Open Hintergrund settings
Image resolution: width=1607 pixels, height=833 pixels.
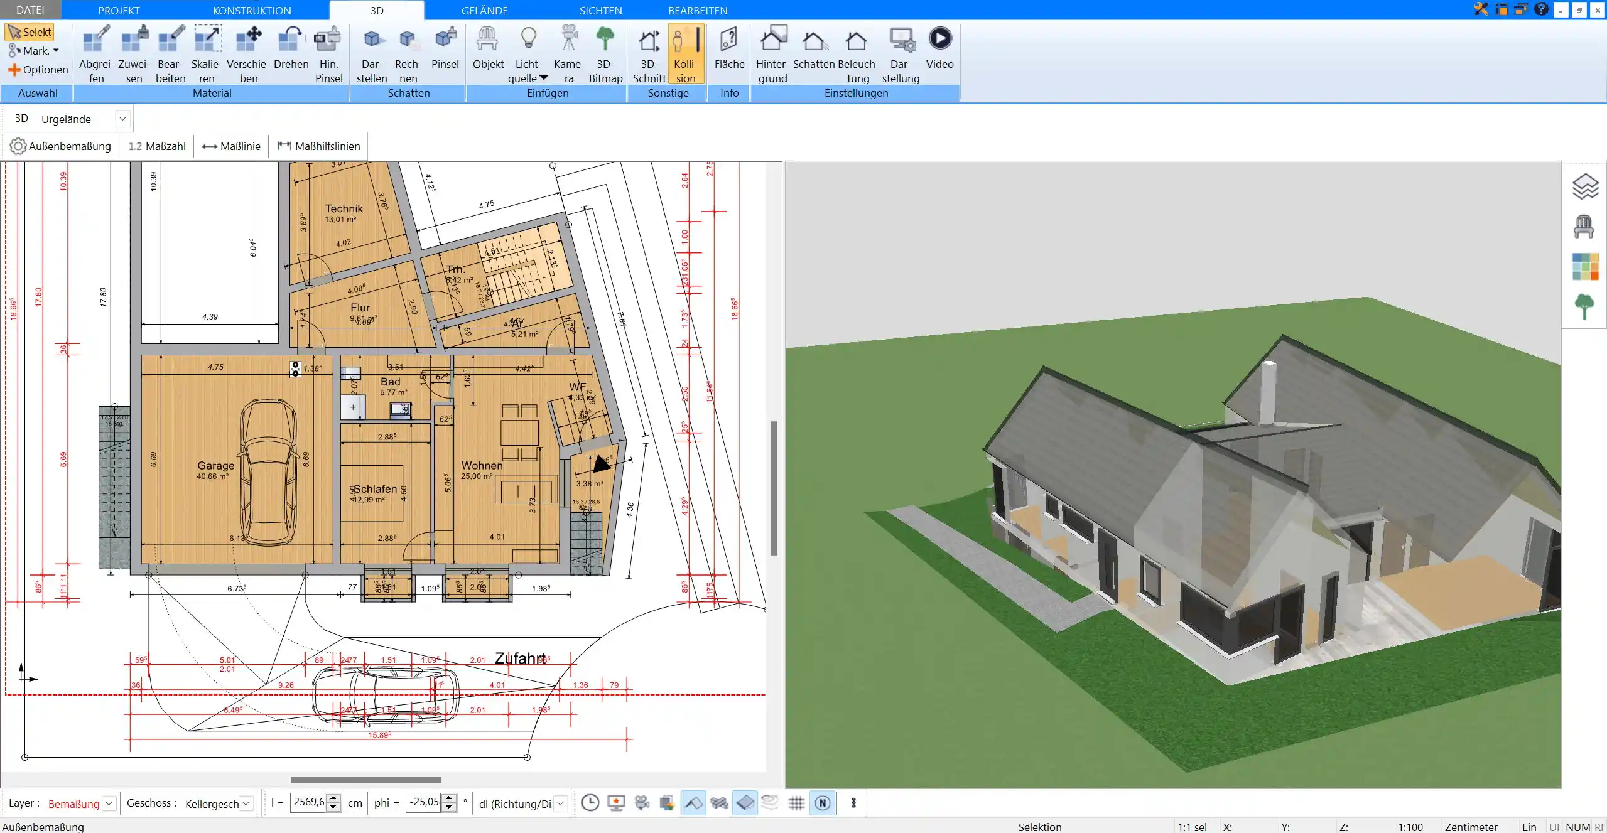(772, 54)
